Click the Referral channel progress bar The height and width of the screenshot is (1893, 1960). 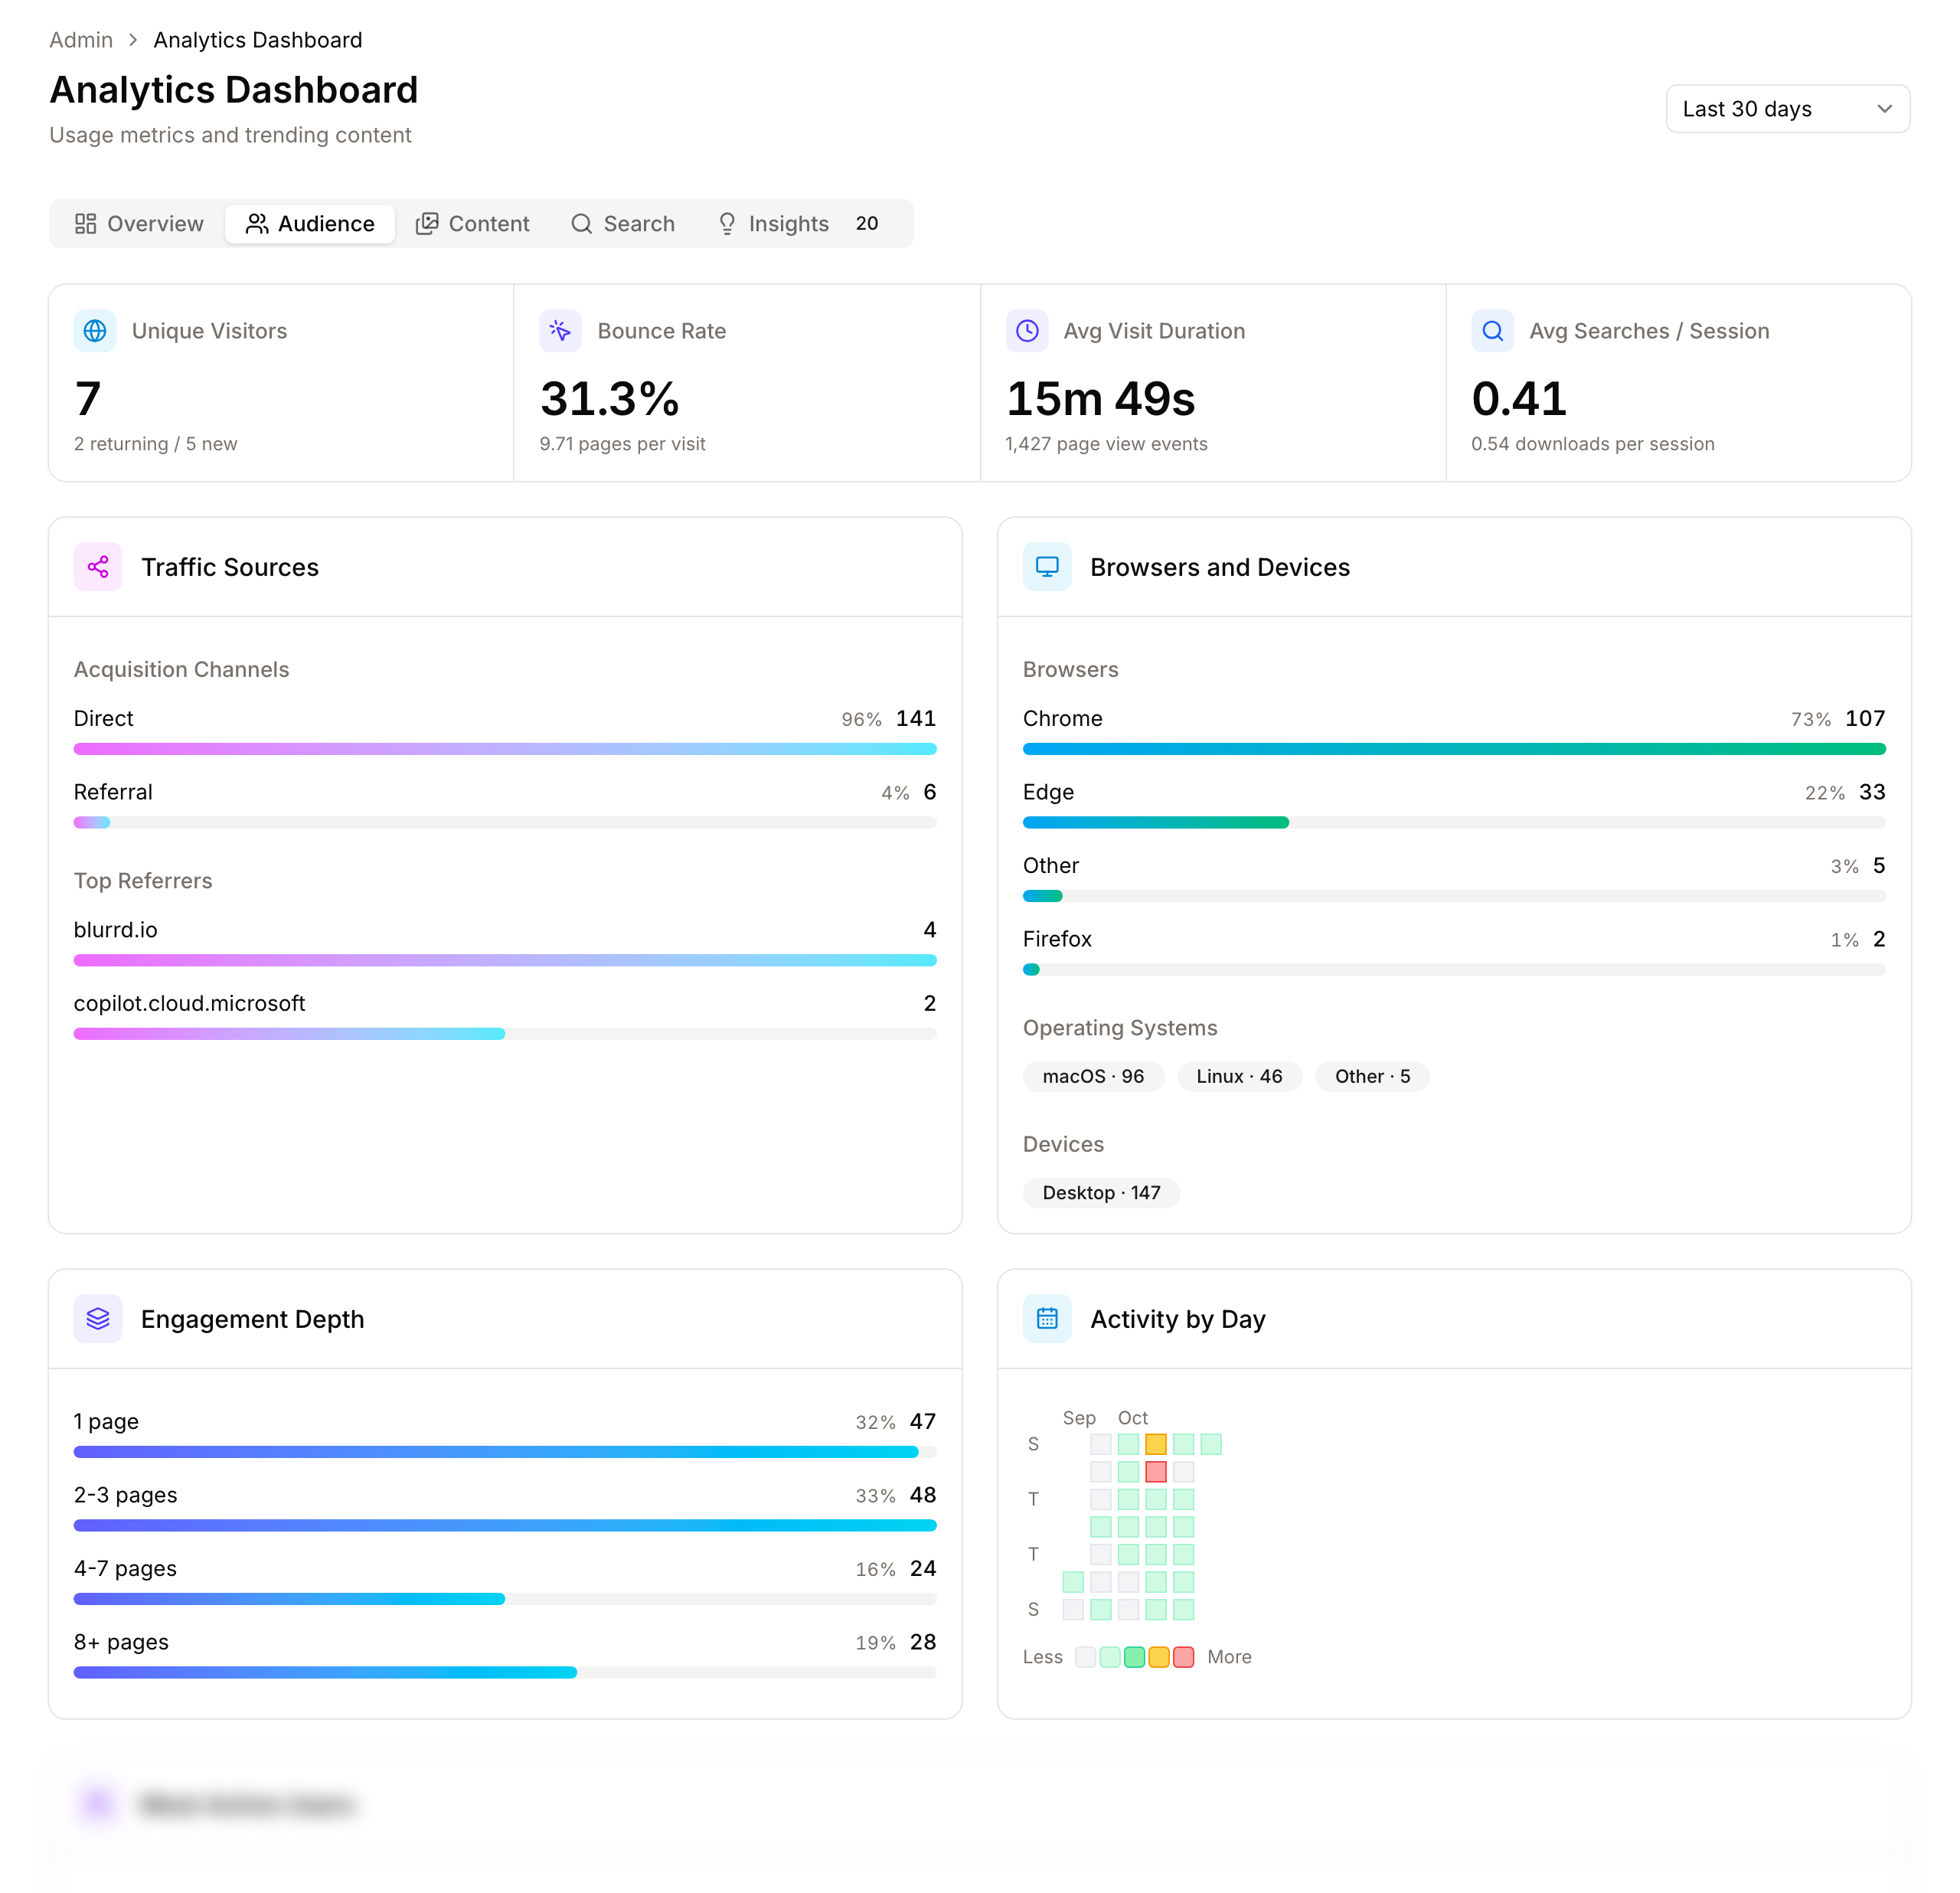(505, 823)
